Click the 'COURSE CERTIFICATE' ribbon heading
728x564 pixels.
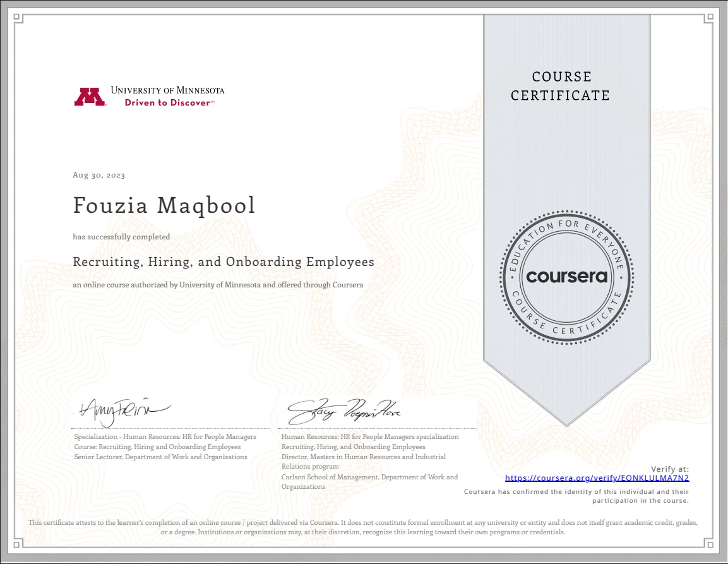(x=561, y=86)
